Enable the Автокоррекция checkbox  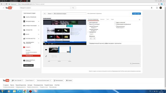[88, 22]
